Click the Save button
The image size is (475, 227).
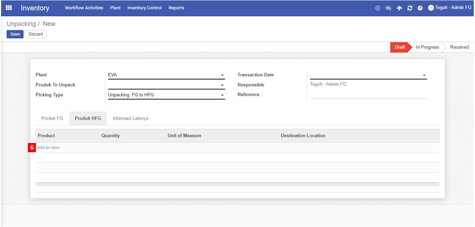[15, 34]
